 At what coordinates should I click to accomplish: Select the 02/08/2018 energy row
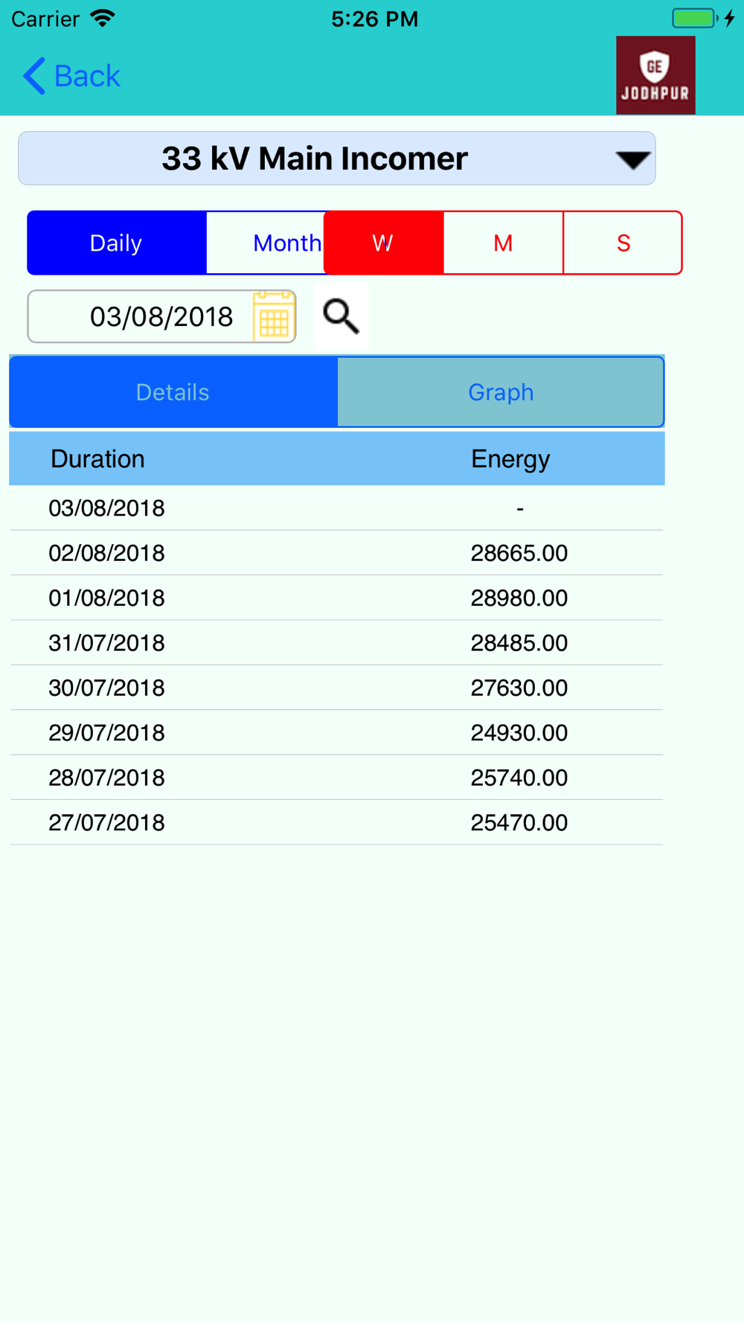point(337,553)
